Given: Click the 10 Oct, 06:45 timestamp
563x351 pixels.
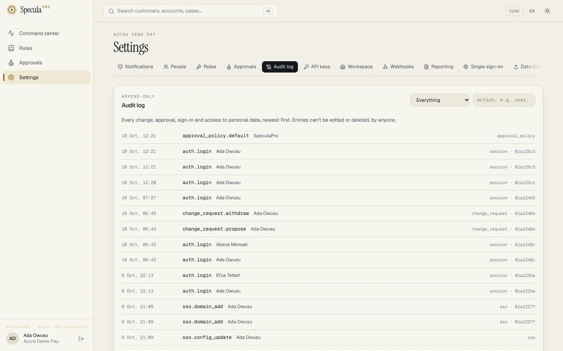Looking at the screenshot, I should point(139,213).
